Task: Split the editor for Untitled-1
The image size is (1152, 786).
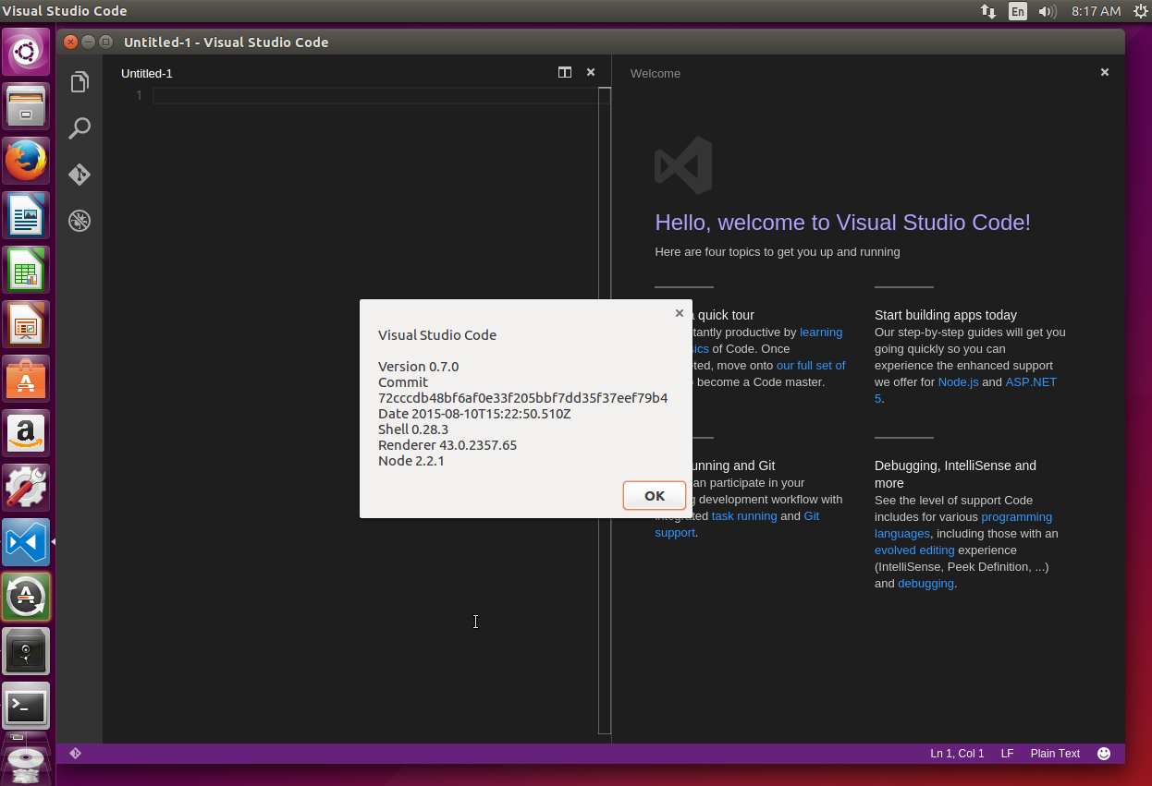Action: (x=565, y=72)
